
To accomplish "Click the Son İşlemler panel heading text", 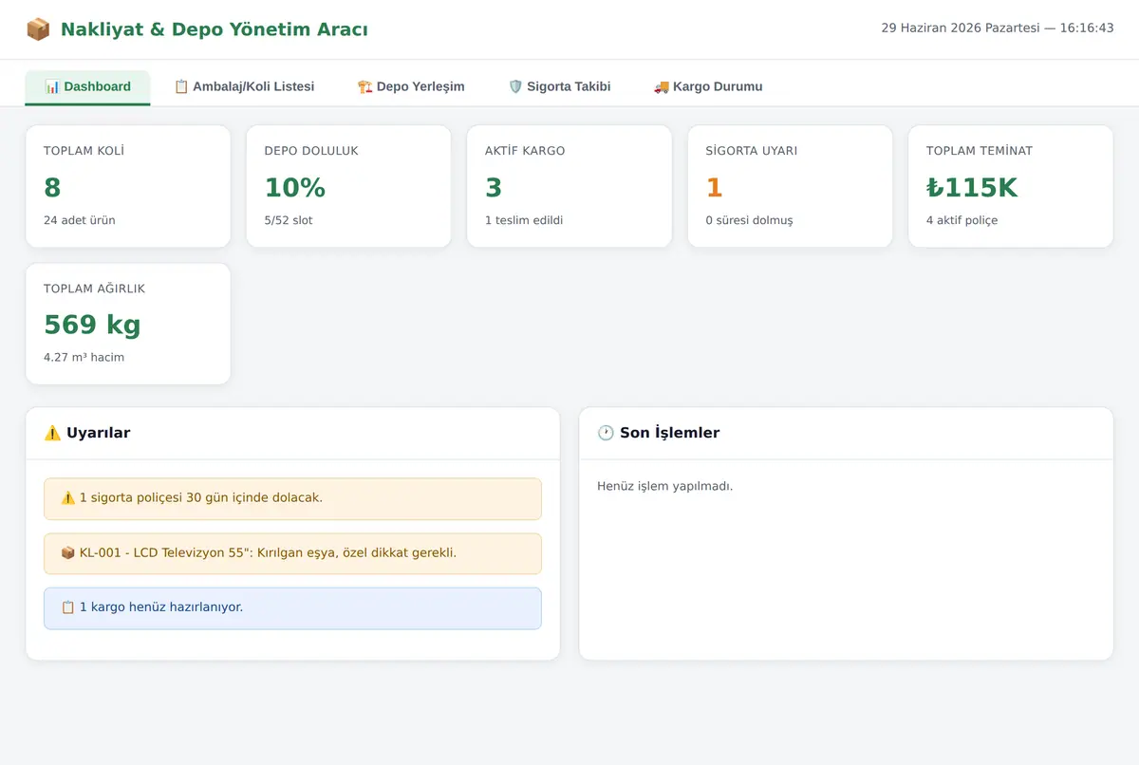I will [670, 433].
